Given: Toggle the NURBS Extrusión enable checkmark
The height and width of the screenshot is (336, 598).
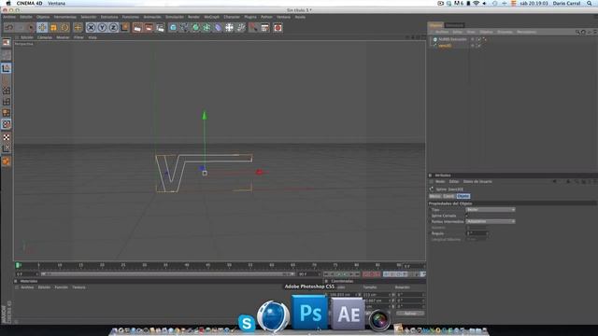Looking at the screenshot, I should [479, 39].
